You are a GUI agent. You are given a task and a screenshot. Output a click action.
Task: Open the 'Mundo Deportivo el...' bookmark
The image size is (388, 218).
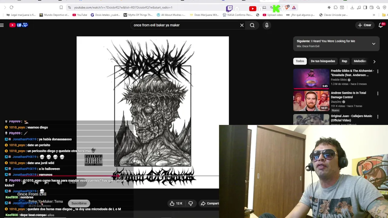(54, 15)
